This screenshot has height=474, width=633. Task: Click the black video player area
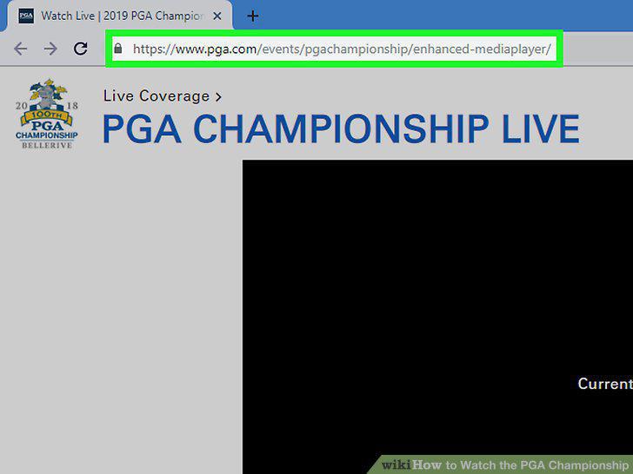[x=437, y=317]
